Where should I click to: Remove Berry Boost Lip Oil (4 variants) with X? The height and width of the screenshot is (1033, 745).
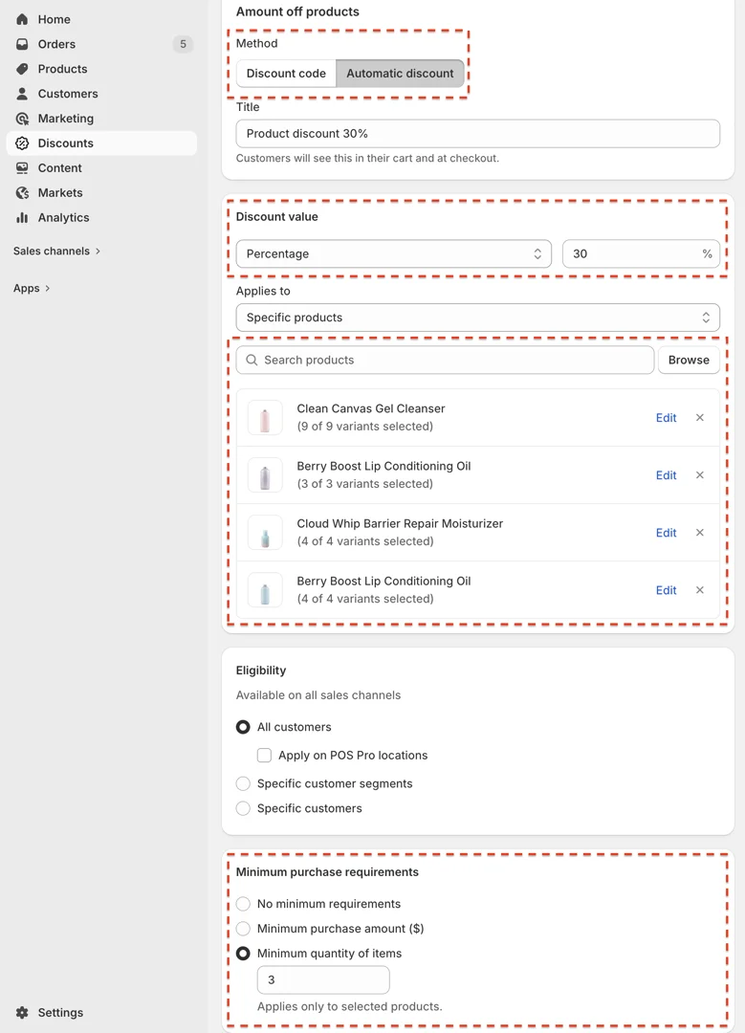pos(700,590)
